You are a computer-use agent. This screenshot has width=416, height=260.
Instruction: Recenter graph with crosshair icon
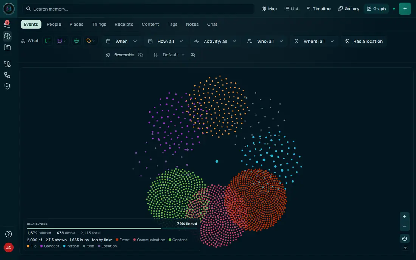point(404,239)
